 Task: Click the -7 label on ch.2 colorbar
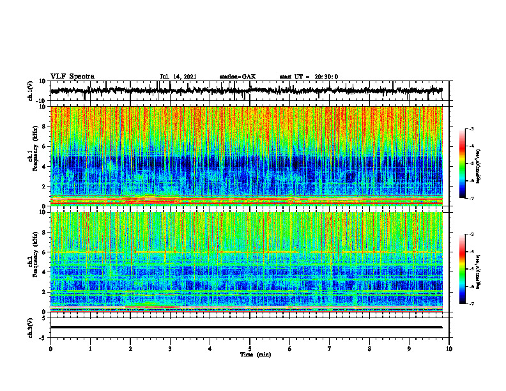coord(471,303)
